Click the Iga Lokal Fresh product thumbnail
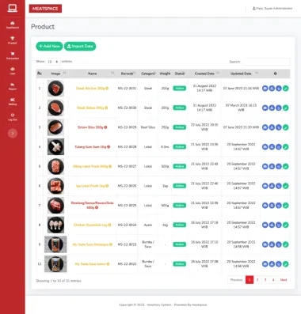The height and width of the screenshot is (314, 301). point(55,186)
